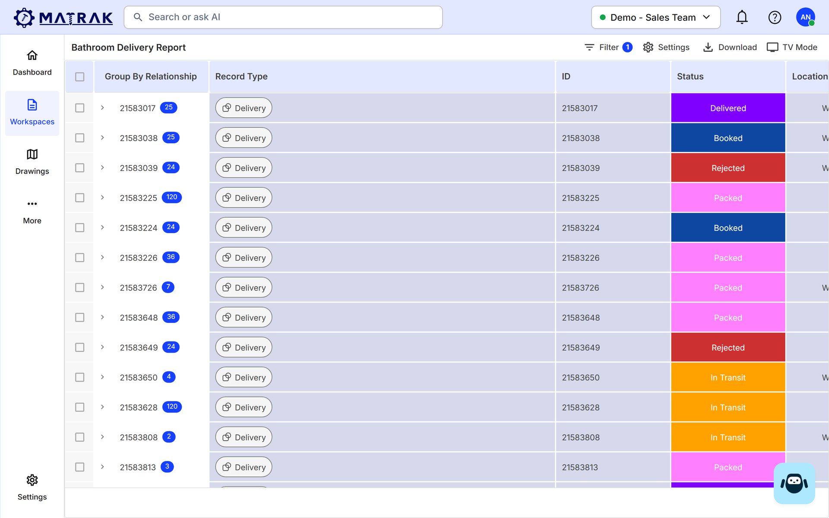Go to Dashboard in sidebar

click(x=32, y=63)
